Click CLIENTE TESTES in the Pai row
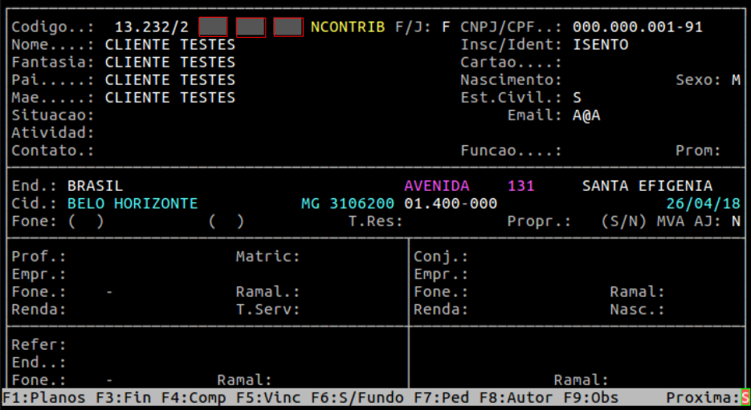Viewport: 751px width, 410px height. click(x=170, y=80)
